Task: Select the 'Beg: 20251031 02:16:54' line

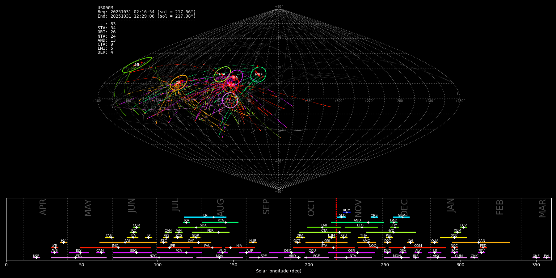Action: tap(147, 12)
